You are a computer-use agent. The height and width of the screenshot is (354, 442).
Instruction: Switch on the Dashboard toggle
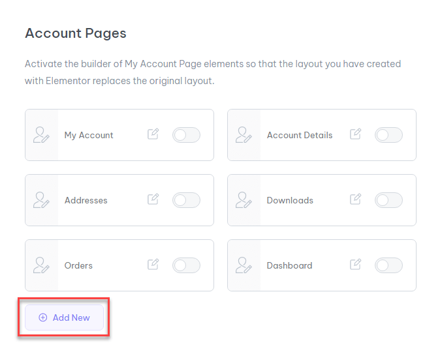pyautogui.click(x=388, y=265)
